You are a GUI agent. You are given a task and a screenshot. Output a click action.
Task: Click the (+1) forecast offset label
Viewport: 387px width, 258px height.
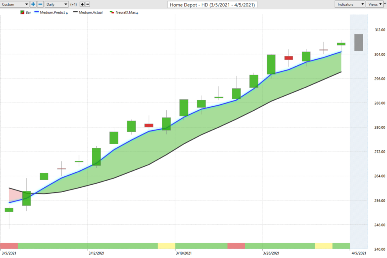(x=74, y=5)
